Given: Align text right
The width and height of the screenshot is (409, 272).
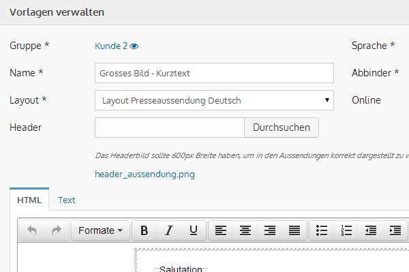Looking at the screenshot, I should [x=270, y=230].
